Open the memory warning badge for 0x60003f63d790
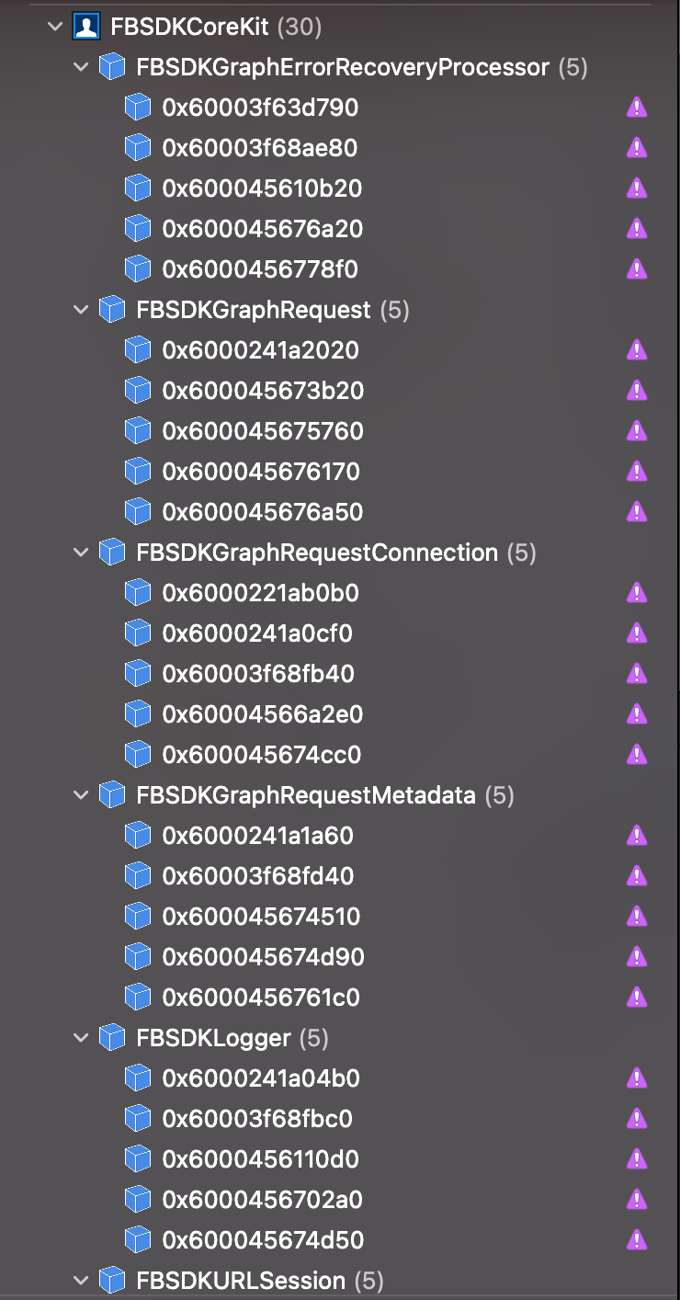Image resolution: width=680 pixels, height=1300 pixels. [x=636, y=107]
